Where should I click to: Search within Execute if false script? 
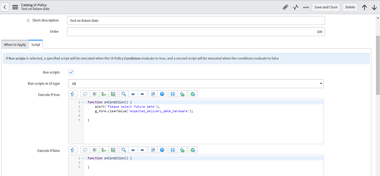123,150
